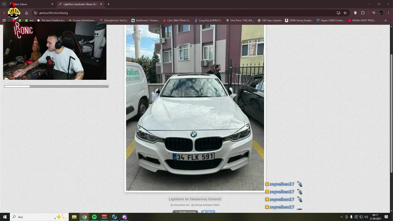Open Voicemeeter from the taskbar
The height and width of the screenshot is (221, 393).
coord(104,217)
